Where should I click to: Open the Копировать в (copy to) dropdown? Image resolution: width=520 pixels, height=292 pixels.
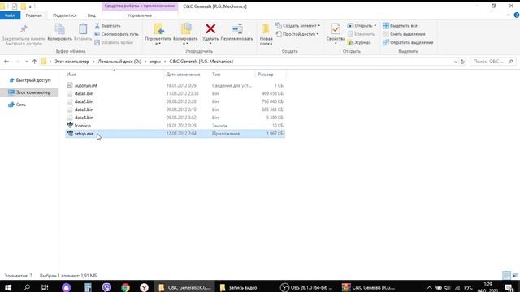pos(185,34)
